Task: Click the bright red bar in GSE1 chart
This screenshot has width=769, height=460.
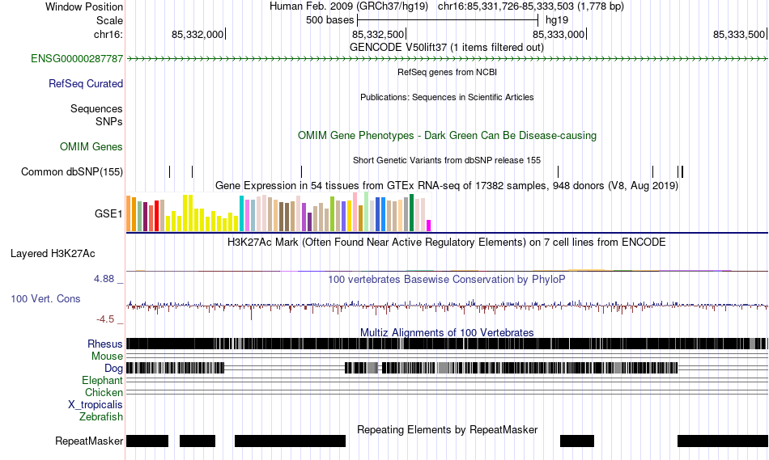Action: pos(156,216)
